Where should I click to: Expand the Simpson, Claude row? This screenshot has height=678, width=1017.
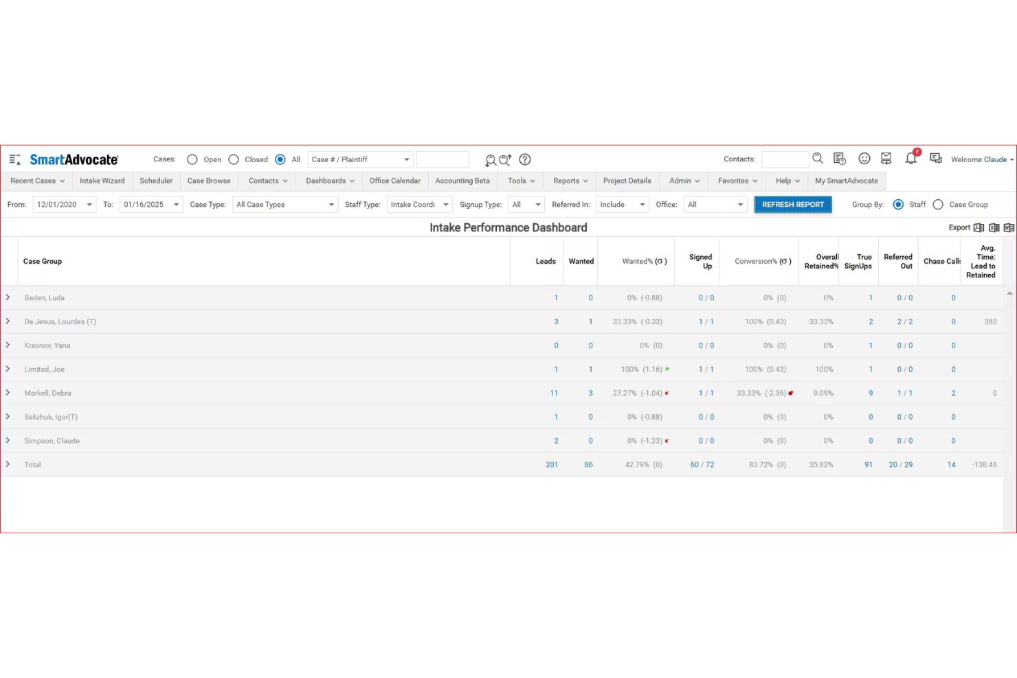[8, 440]
